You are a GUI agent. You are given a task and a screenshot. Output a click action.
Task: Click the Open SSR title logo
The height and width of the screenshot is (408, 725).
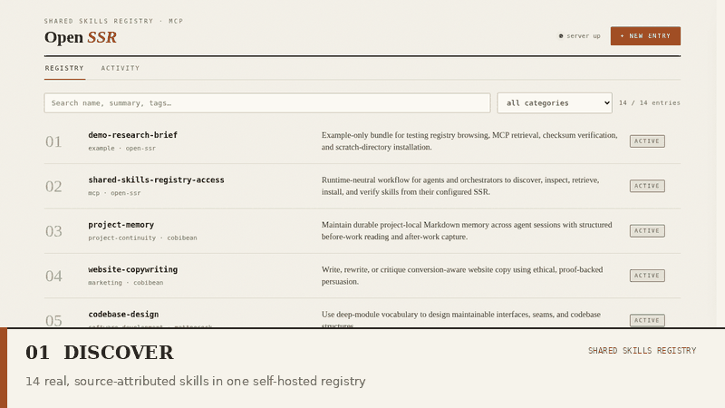pyautogui.click(x=81, y=37)
